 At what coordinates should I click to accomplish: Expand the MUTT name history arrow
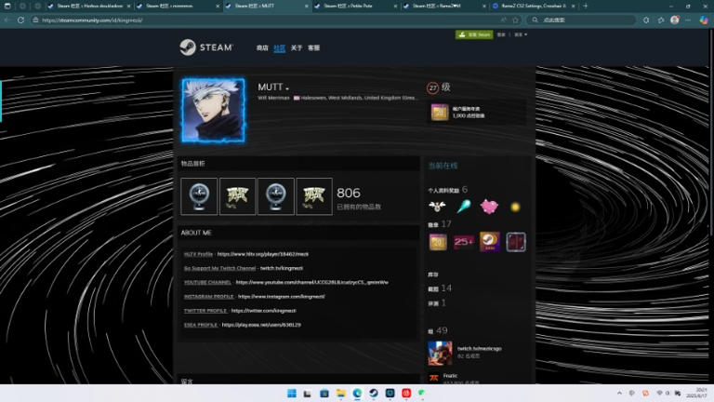coord(287,88)
